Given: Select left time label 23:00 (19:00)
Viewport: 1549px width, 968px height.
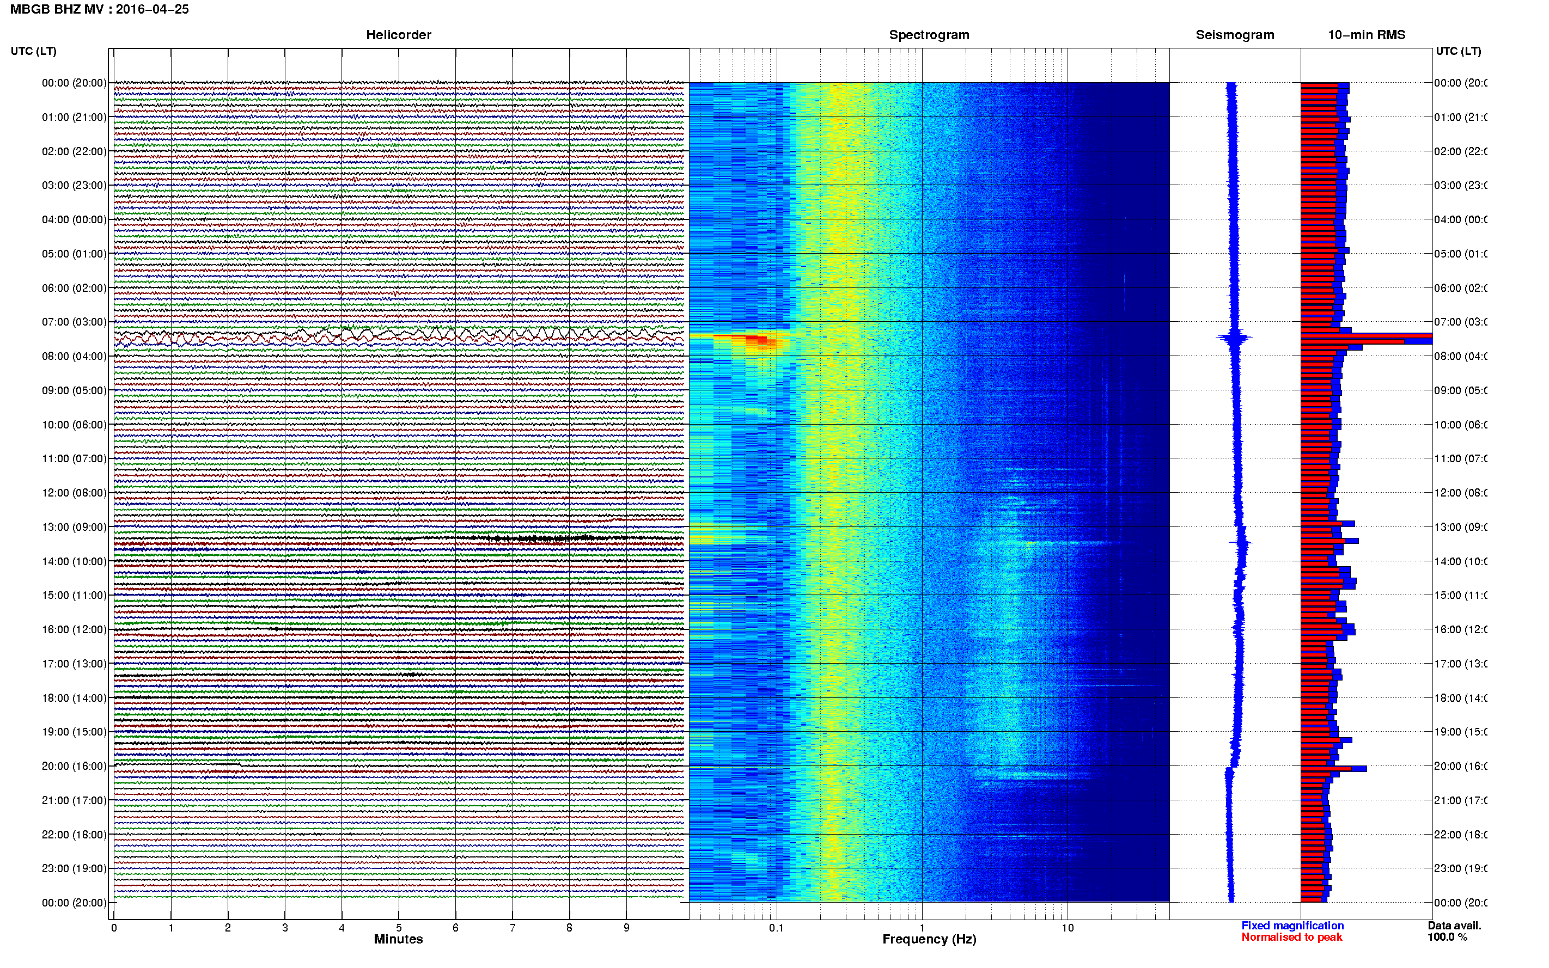Looking at the screenshot, I should point(74,868).
